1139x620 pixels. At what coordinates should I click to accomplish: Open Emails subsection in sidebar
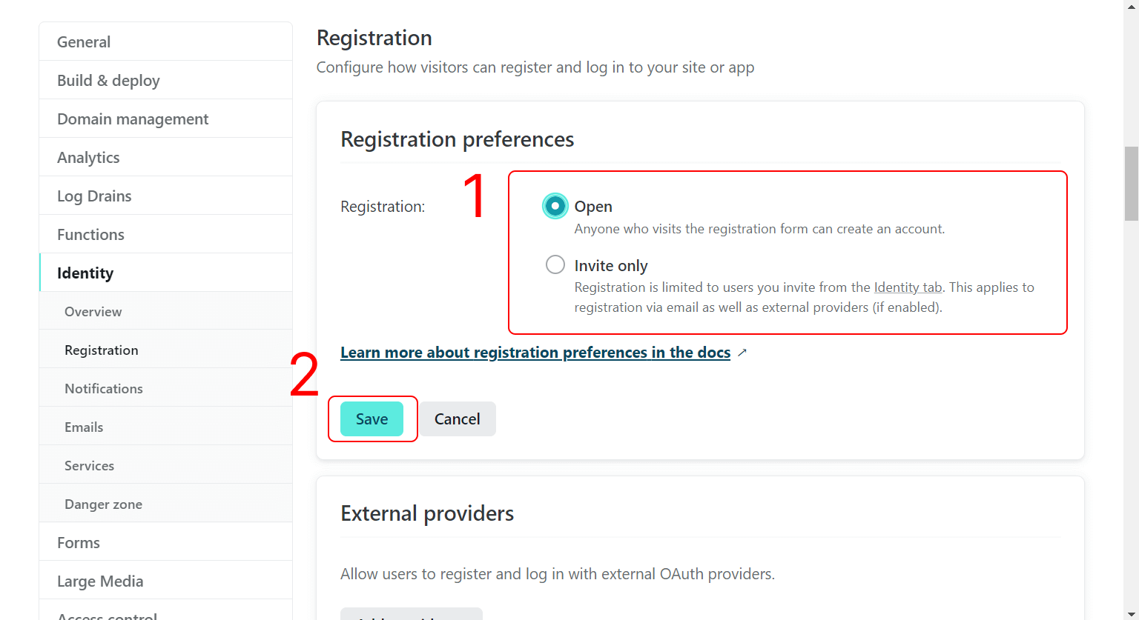coord(84,427)
